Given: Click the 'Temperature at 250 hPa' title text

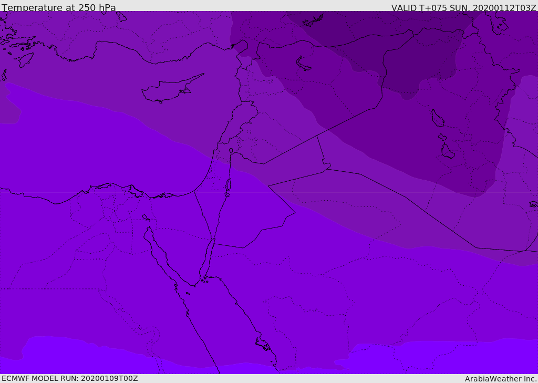Looking at the screenshot, I should [59, 7].
